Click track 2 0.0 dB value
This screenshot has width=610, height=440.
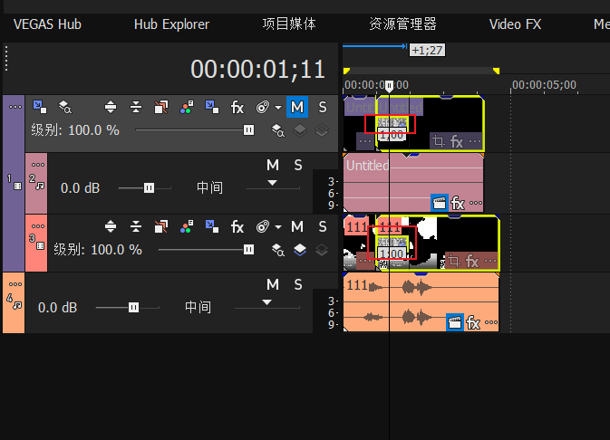click(x=80, y=188)
